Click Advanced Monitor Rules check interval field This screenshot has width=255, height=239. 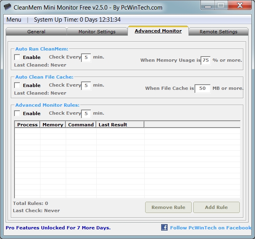86,114
